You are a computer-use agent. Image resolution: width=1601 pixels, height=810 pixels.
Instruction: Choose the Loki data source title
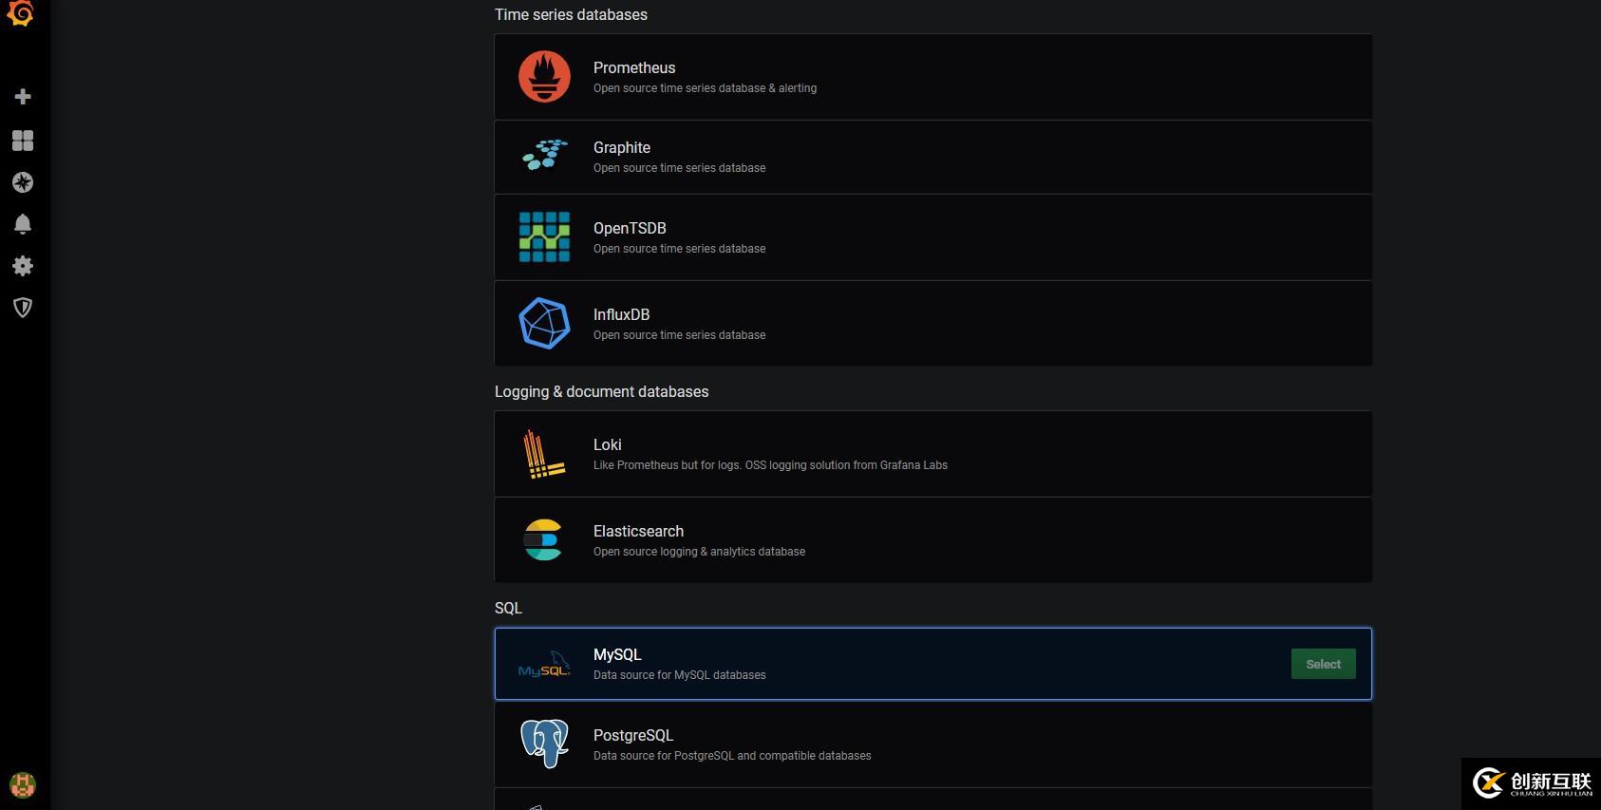point(607,444)
